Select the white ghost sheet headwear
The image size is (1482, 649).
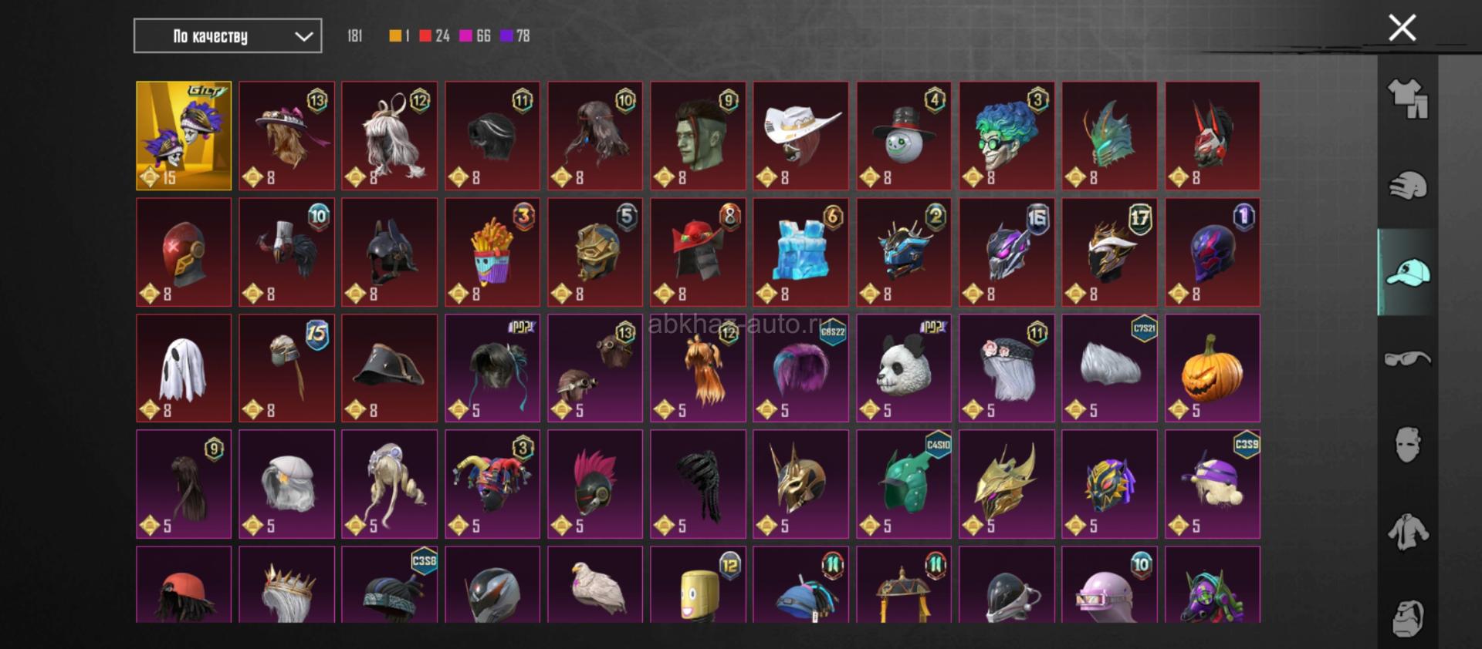point(184,368)
